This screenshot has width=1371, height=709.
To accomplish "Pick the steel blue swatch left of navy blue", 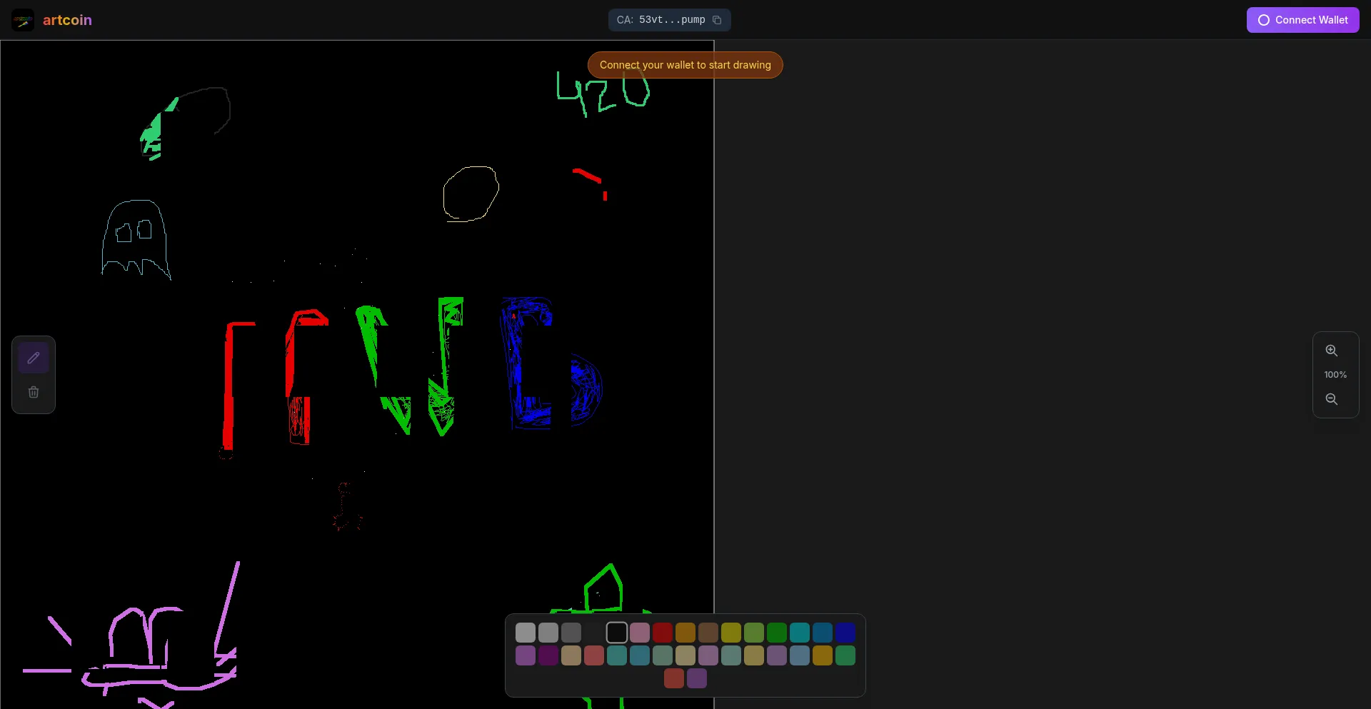I will [x=823, y=633].
